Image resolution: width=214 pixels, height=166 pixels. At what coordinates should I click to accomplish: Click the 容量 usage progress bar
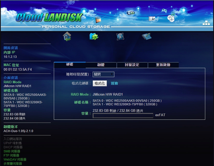click(x=123, y=116)
